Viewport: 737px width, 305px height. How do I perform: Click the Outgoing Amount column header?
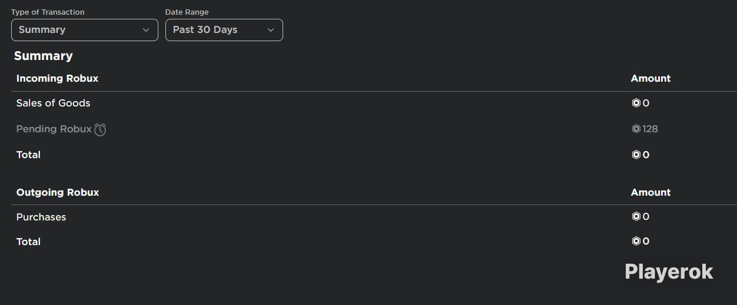(650, 192)
